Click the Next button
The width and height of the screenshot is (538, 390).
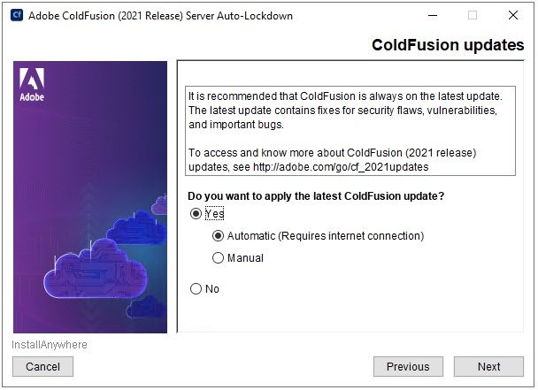[x=488, y=367]
